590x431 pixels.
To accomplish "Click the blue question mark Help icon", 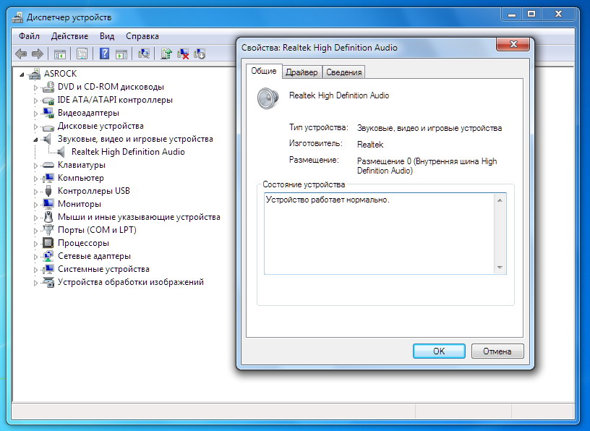I will 104,54.
